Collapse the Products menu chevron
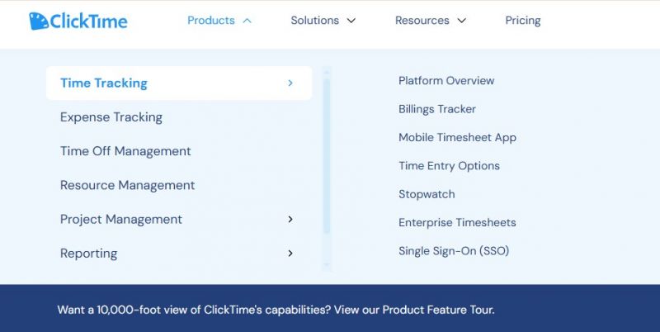The height and width of the screenshot is (332, 660). (x=247, y=21)
